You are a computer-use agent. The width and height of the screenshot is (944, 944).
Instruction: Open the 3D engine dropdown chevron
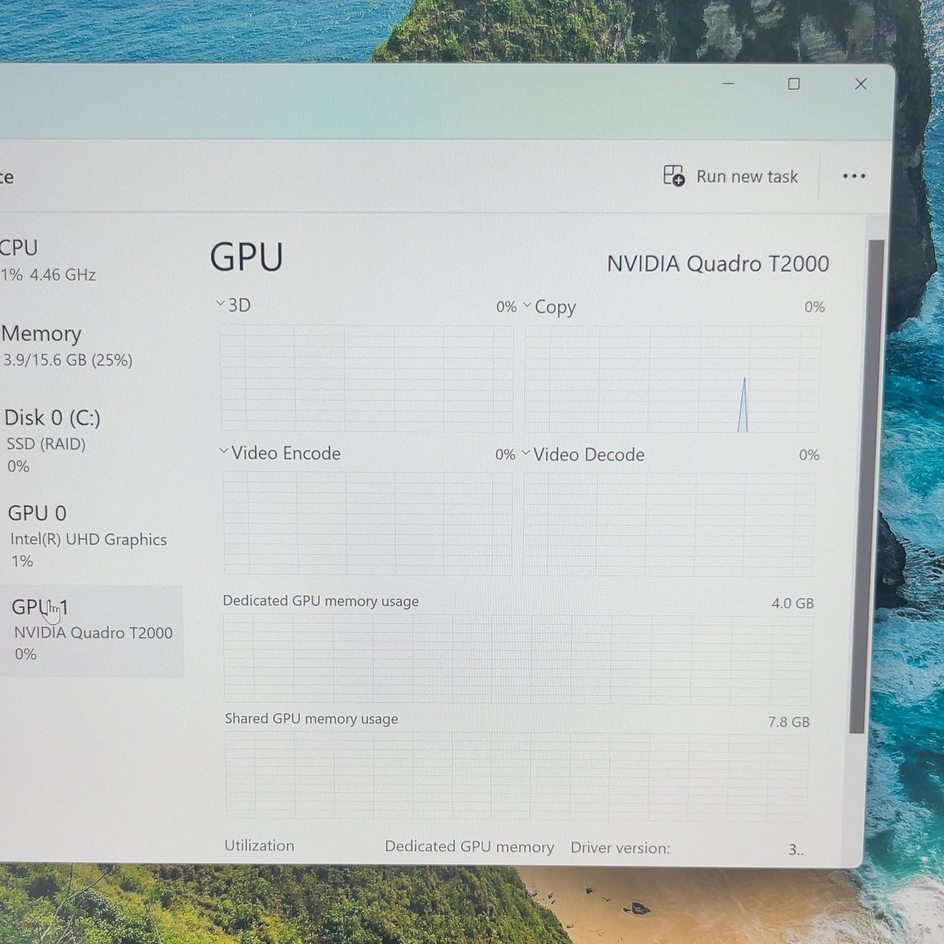click(221, 304)
